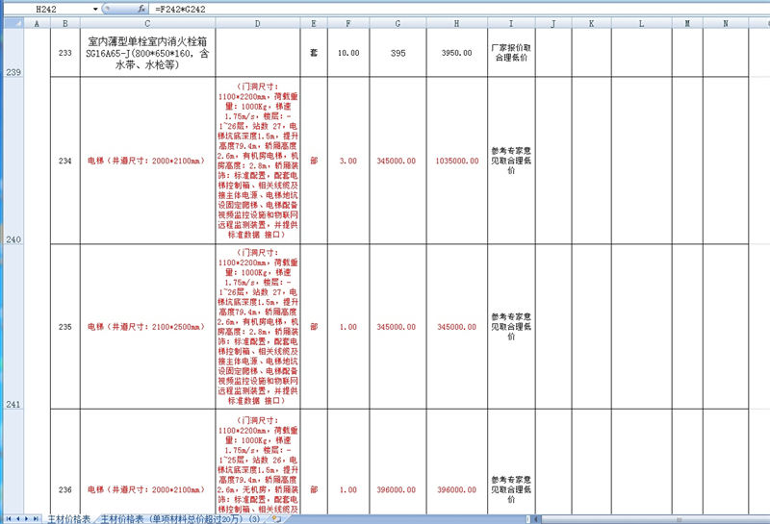Viewport: 770px width, 524px height.
Task: Select cell containing 厂家报价取合理低价
Action: click(x=509, y=53)
